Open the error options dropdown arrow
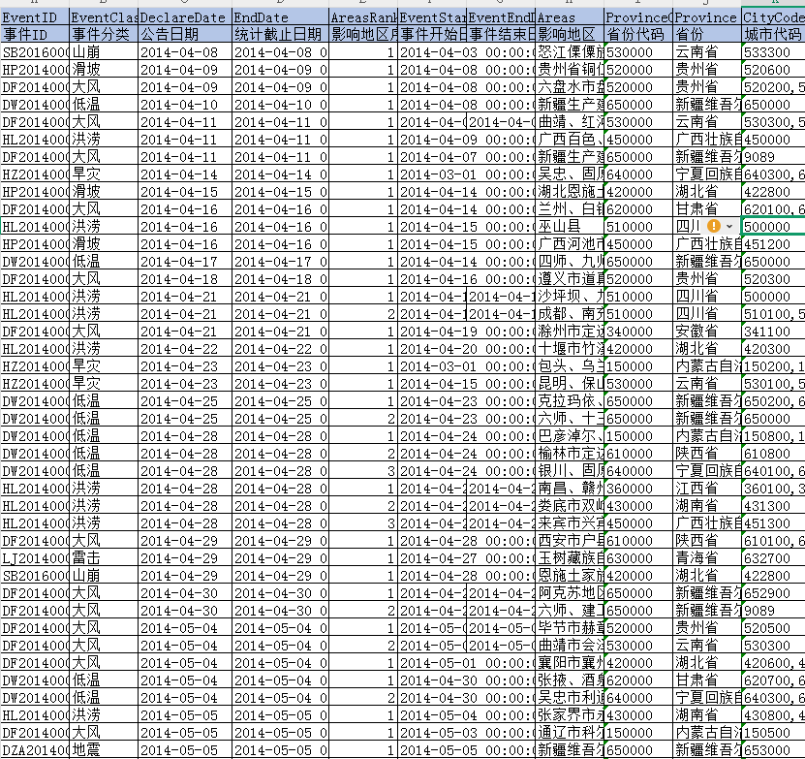This screenshot has height=759, width=805. click(x=728, y=226)
